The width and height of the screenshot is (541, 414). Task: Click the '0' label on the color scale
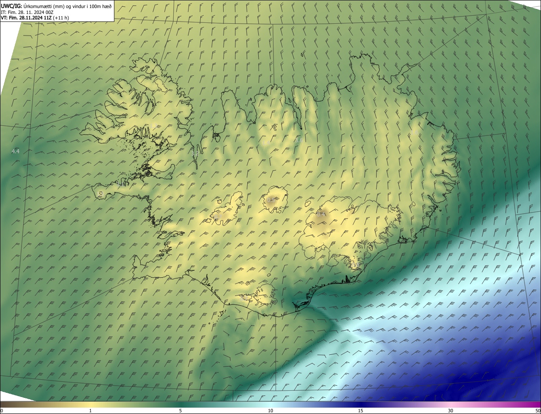click(2, 411)
